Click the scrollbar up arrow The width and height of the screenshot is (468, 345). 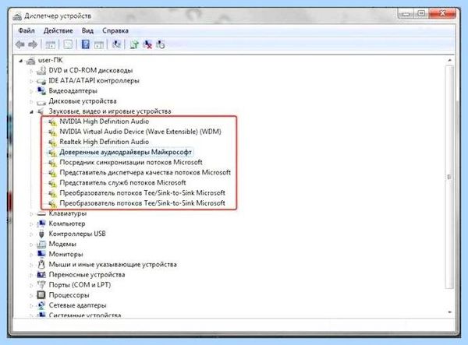tap(449, 61)
